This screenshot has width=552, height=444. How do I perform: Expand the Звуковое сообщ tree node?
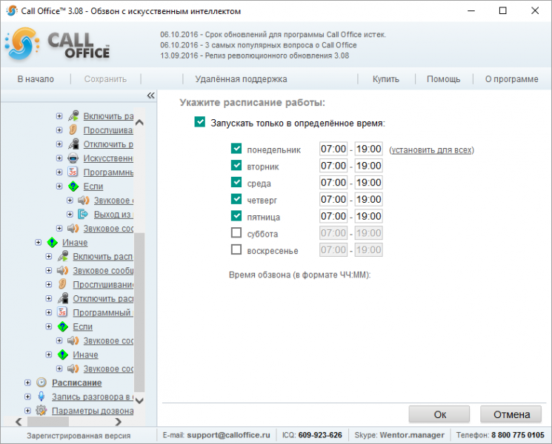click(x=49, y=270)
